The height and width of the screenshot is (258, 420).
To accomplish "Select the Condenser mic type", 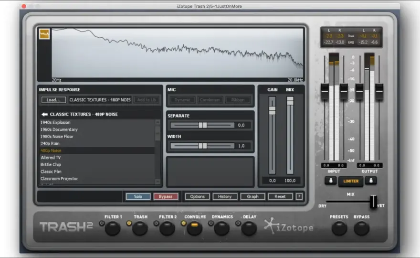I will (210, 100).
